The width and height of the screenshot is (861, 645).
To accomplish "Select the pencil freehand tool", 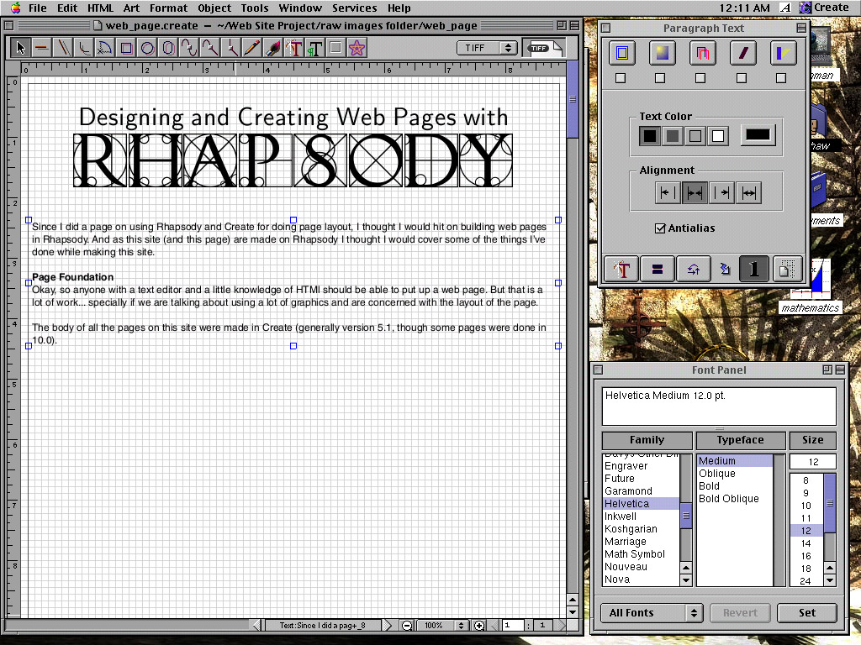I will point(252,48).
